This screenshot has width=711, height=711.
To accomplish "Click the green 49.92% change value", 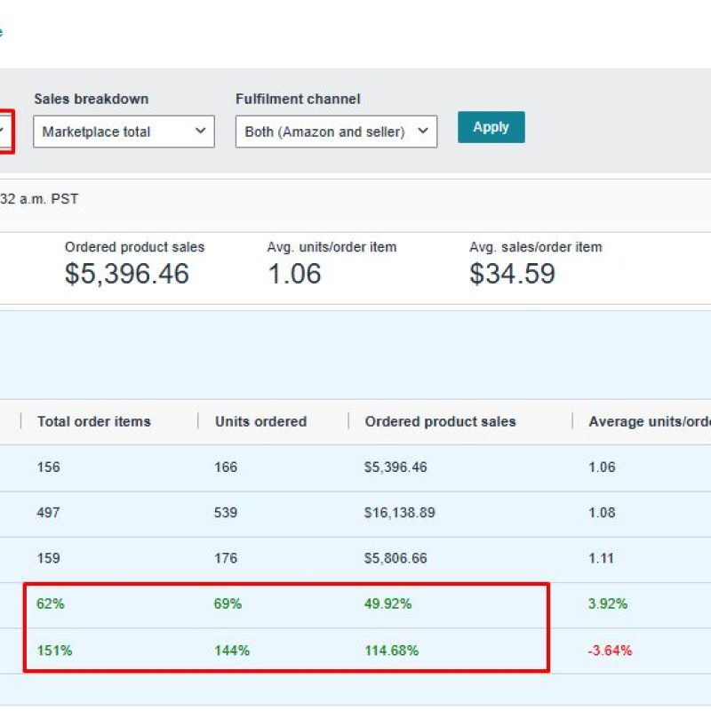I will (387, 604).
